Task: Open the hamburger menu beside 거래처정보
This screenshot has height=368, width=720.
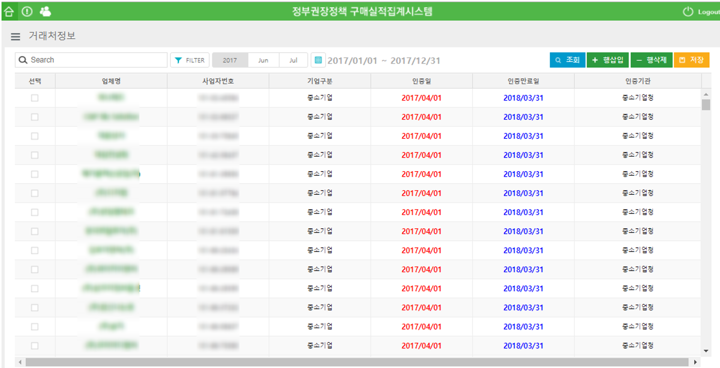Action: click(16, 37)
